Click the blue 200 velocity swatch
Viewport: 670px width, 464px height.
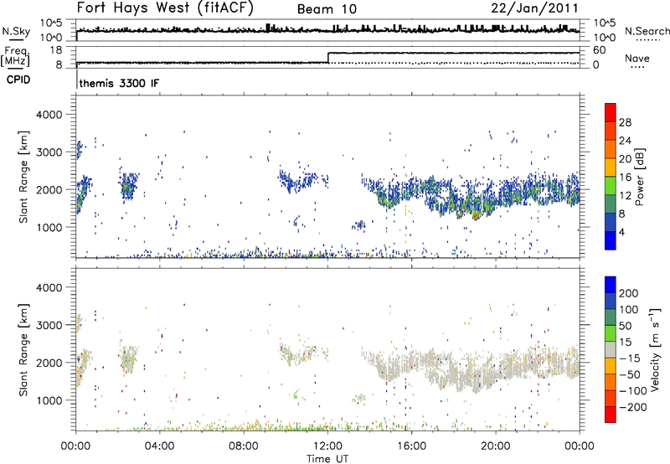click(611, 285)
